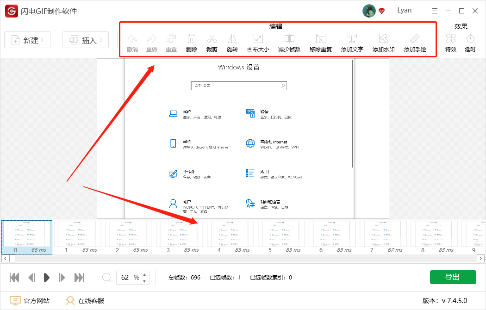Step to the previous frame
This screenshot has height=310, width=486.
pyautogui.click(x=31, y=278)
